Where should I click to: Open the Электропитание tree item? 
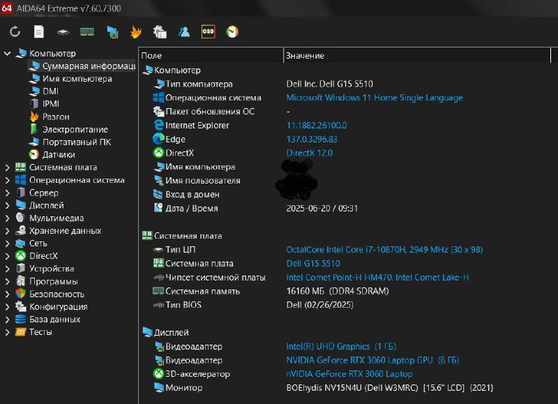[68, 130]
